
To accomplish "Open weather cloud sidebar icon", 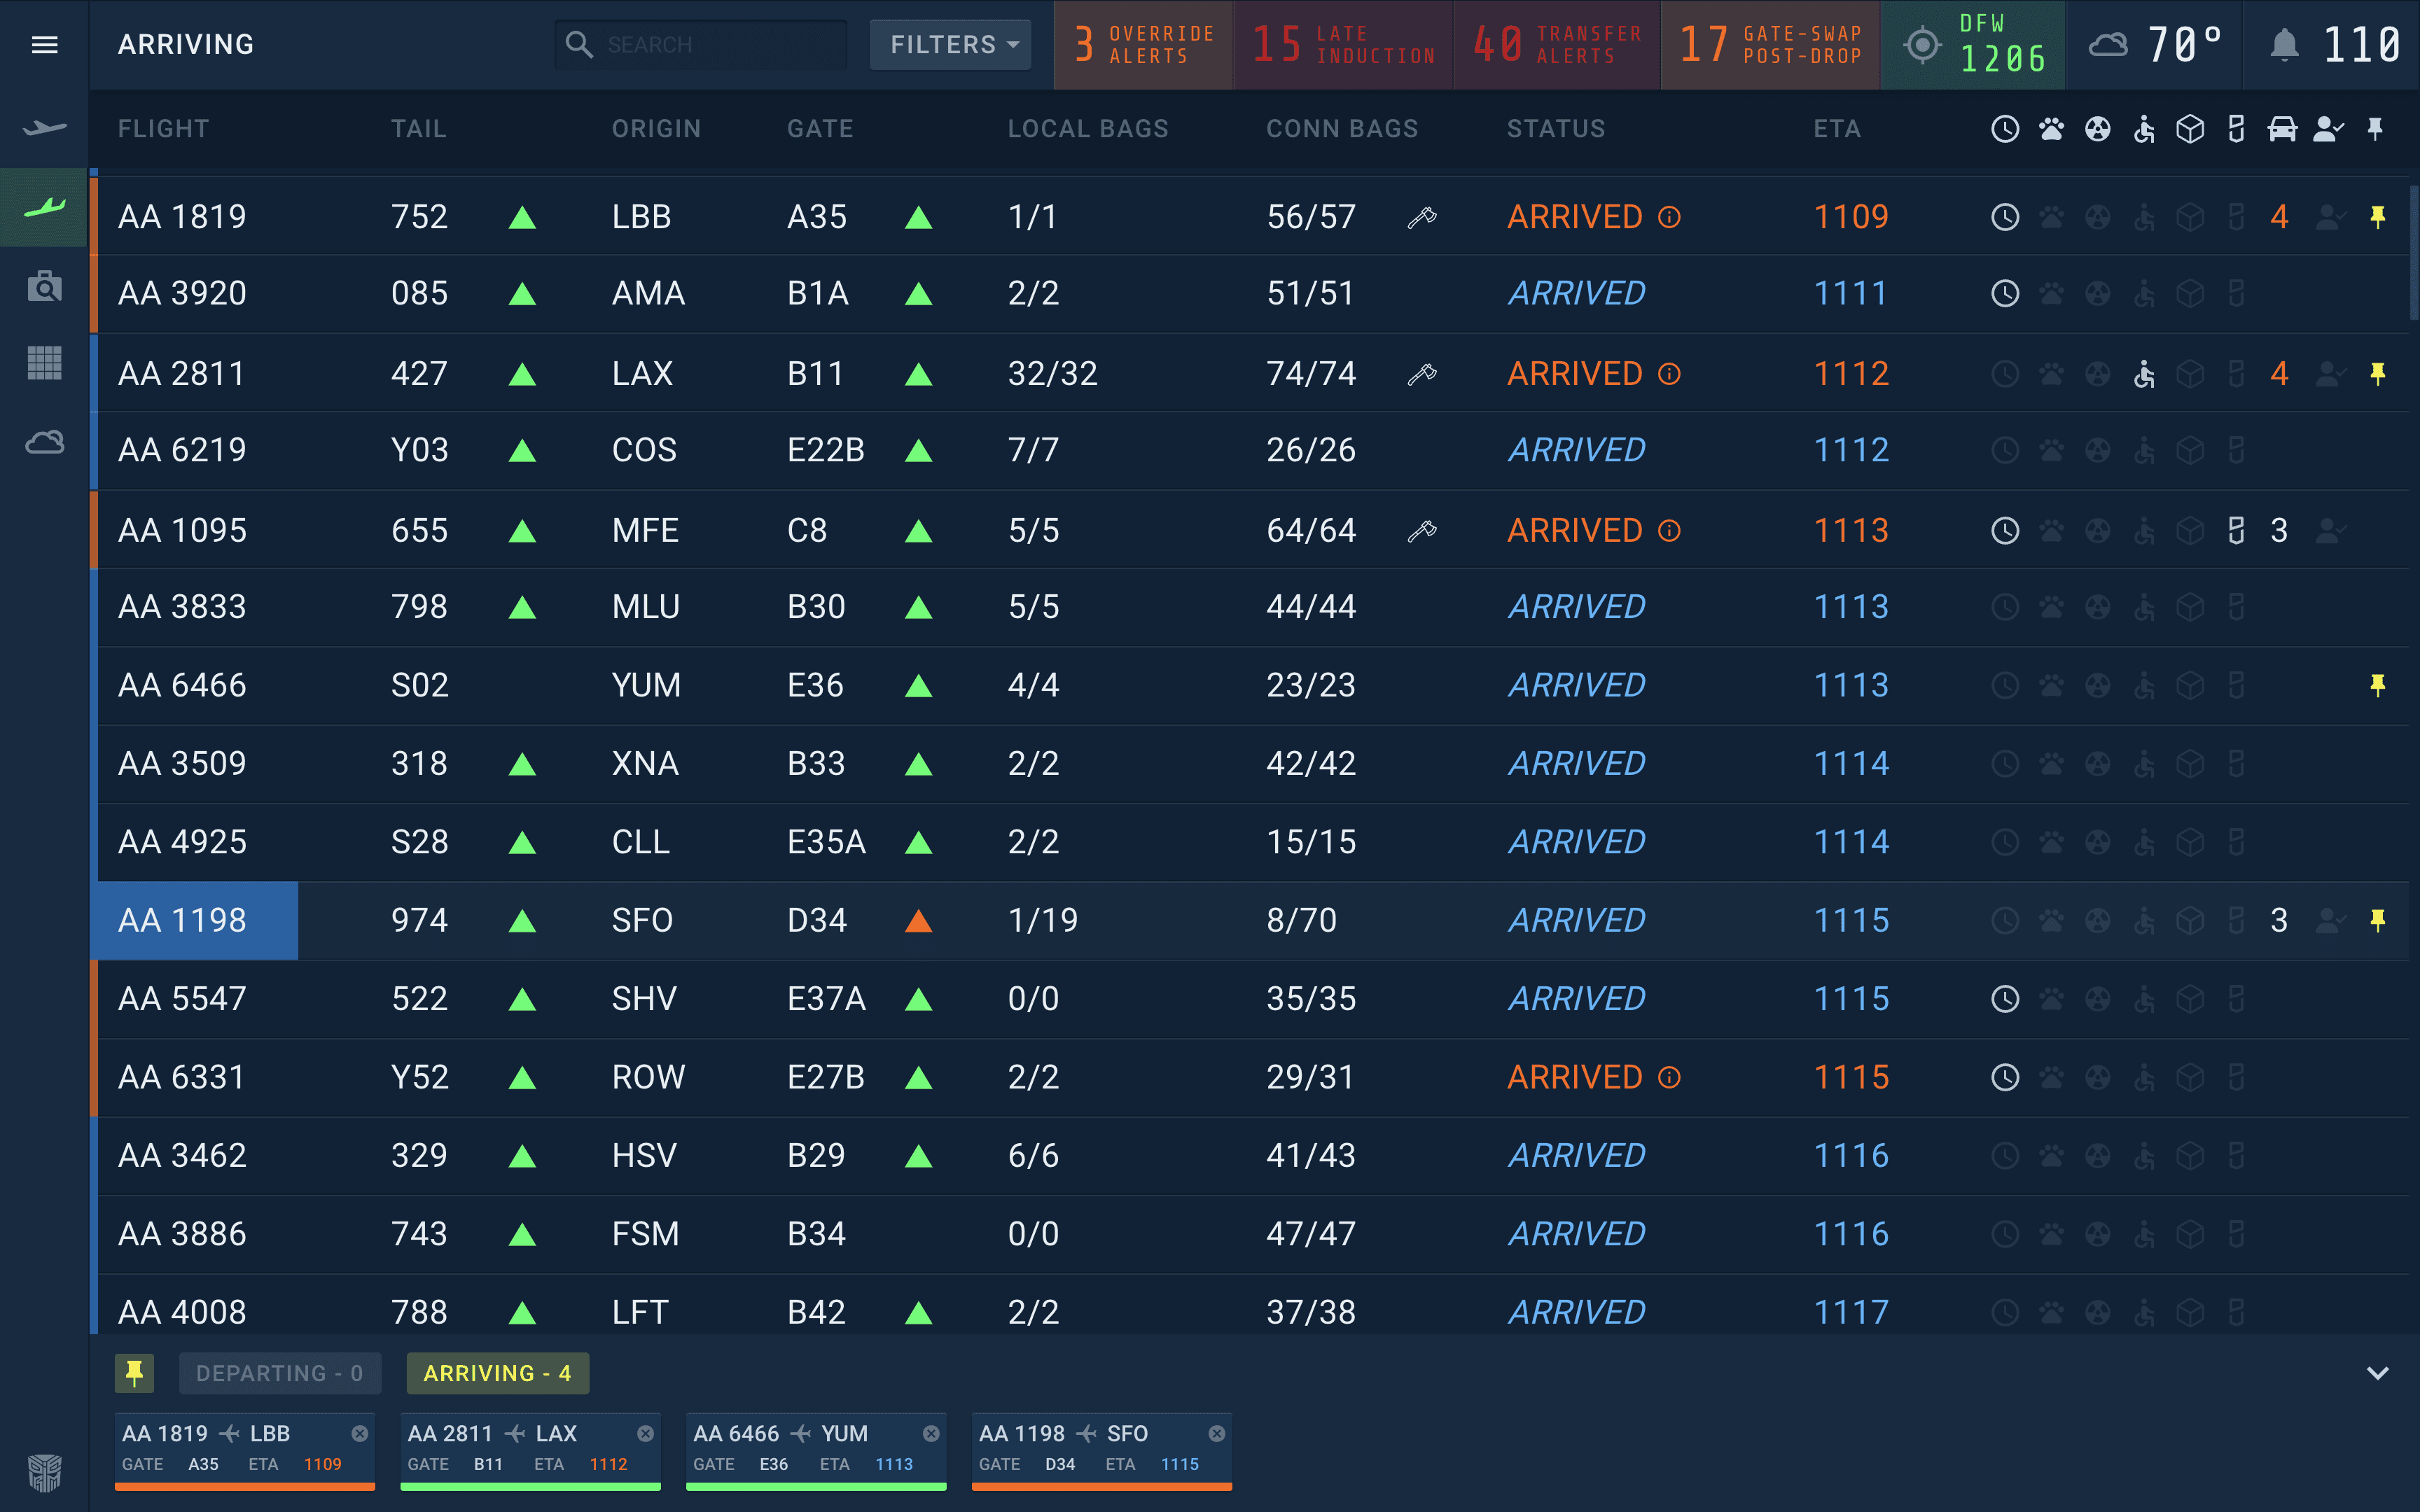I will pyautogui.click(x=44, y=442).
